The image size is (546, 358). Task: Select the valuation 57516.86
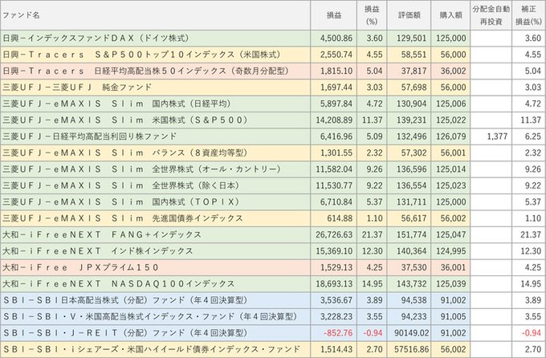(x=412, y=349)
